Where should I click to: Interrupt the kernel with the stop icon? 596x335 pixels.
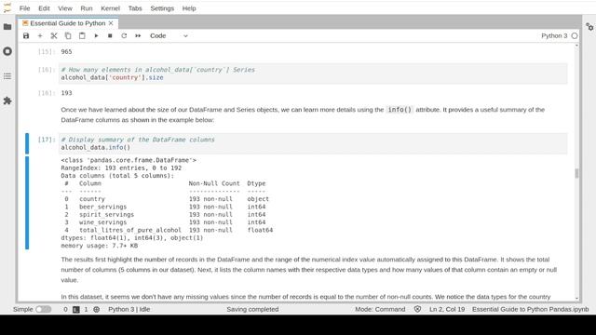coord(110,35)
